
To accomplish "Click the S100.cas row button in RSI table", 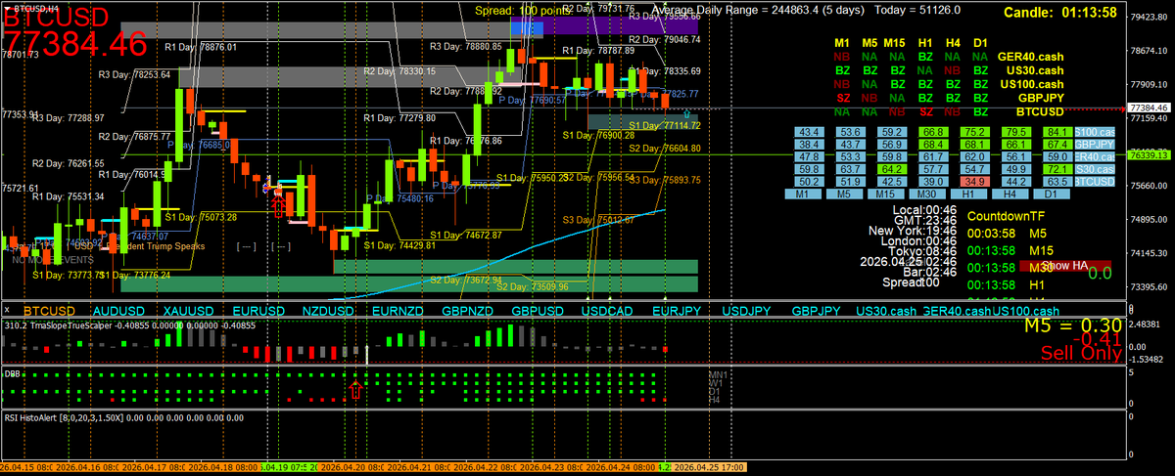I will click(1095, 131).
